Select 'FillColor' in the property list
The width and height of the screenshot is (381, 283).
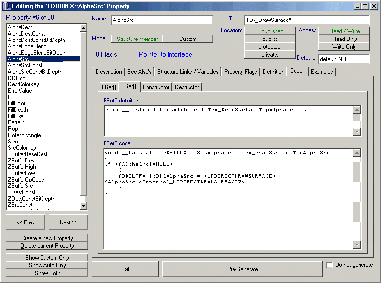click(17, 103)
